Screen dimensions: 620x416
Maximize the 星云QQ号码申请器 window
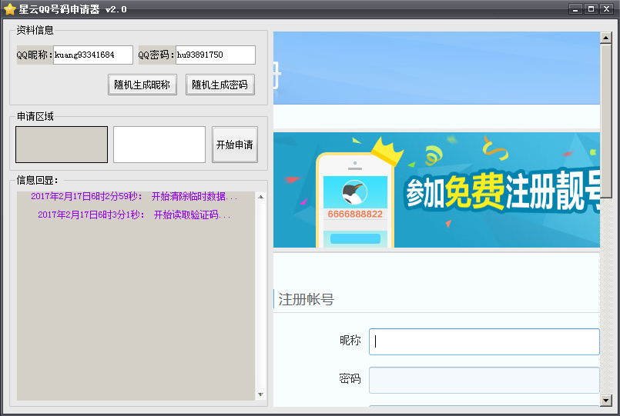pos(591,8)
